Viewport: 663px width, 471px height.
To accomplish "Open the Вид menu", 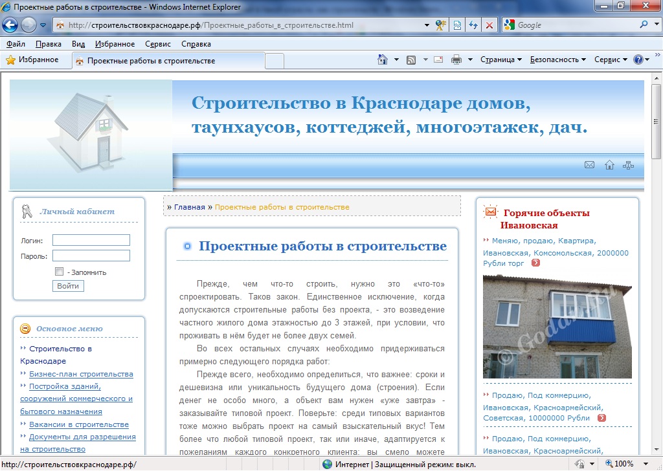I will [x=78, y=44].
